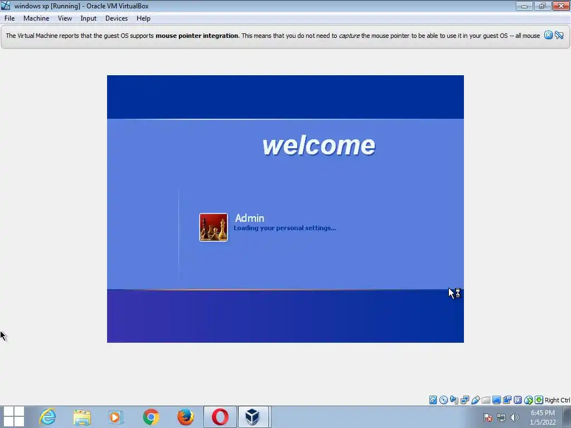Open the volume speaker tray icon
Screen dimensions: 571x428
click(514, 417)
